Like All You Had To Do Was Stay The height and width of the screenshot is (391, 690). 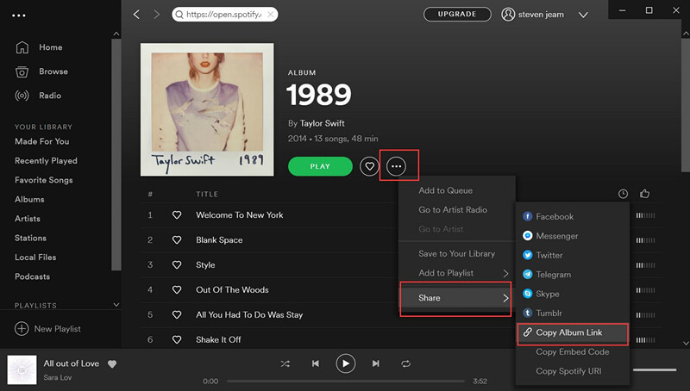(177, 314)
